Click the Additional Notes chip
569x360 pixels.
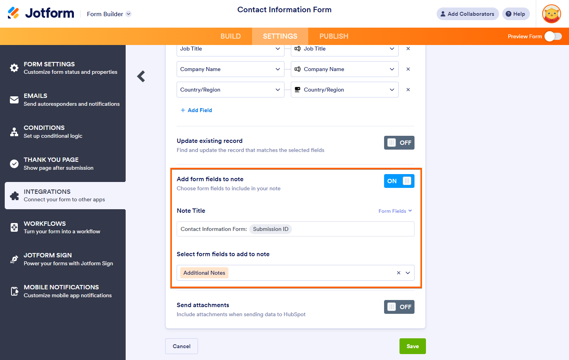(x=204, y=273)
